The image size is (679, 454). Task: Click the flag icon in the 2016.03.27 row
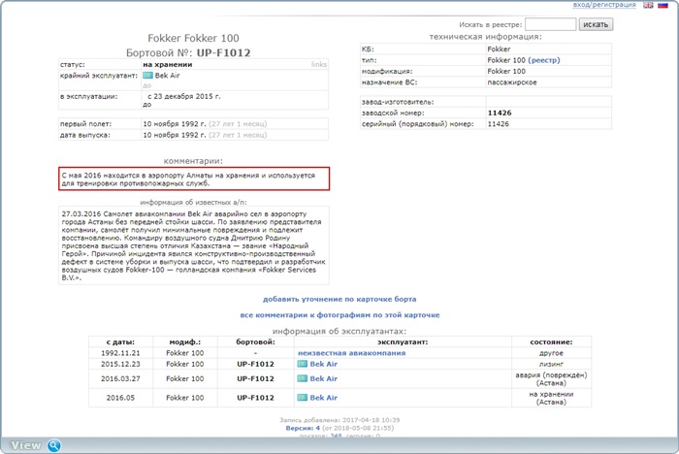point(303,378)
